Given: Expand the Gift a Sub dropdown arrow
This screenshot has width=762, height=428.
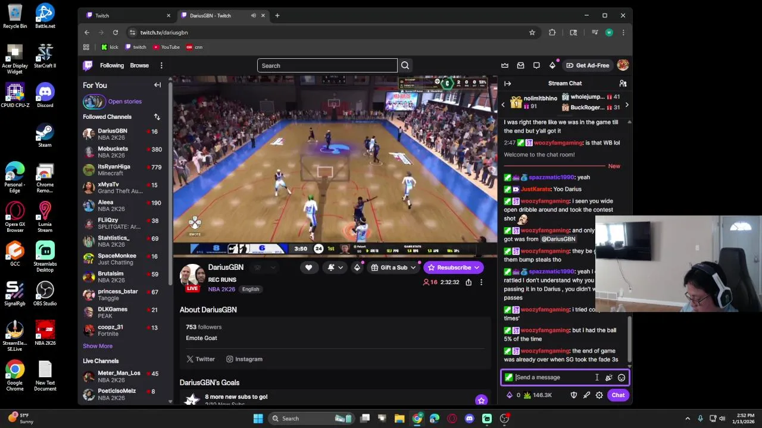Looking at the screenshot, I should (x=413, y=267).
